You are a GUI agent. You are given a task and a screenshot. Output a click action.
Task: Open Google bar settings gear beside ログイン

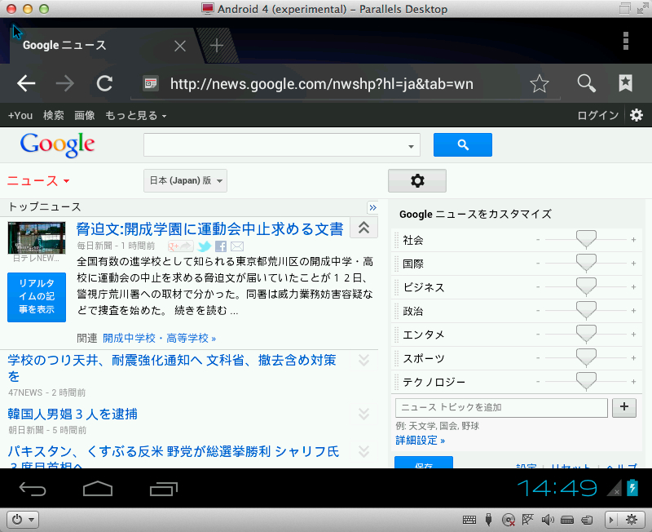pyautogui.click(x=637, y=115)
